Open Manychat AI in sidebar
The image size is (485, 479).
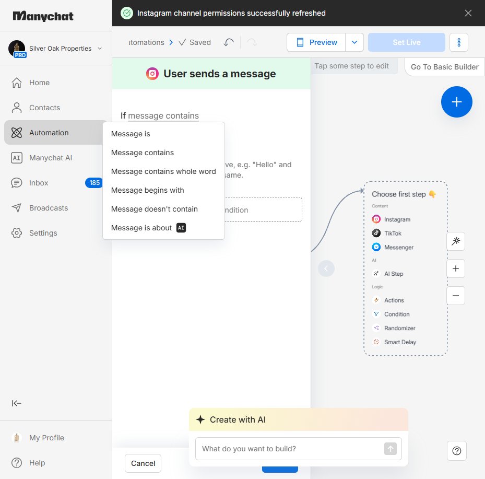51,158
